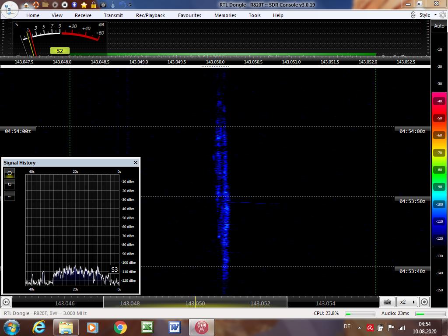This screenshot has height=336, width=448.
Task: Open the Transmit ribbon tab
Action: click(113, 15)
